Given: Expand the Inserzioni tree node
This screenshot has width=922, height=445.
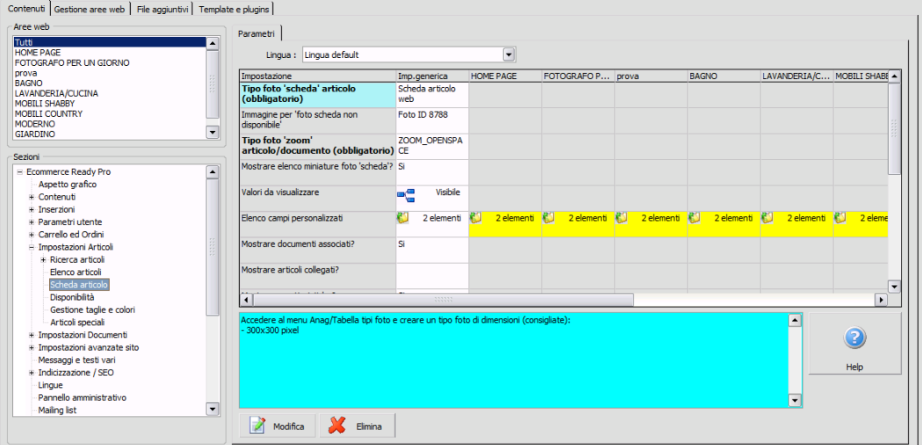Looking at the screenshot, I should pyautogui.click(x=32, y=209).
